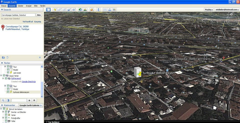Image resolution: width=240 pixels, height=123 pixels.
Task: Click Yol tarifi al link
Action: (x=28, y=22)
